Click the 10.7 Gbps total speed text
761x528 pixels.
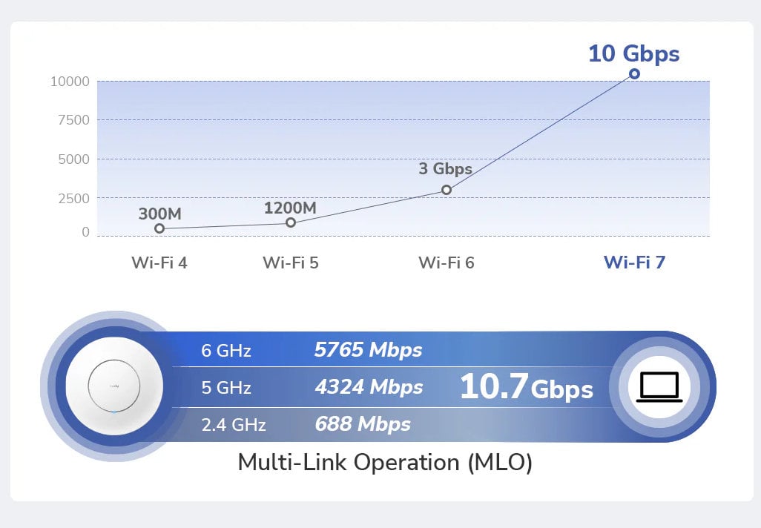[x=526, y=388]
